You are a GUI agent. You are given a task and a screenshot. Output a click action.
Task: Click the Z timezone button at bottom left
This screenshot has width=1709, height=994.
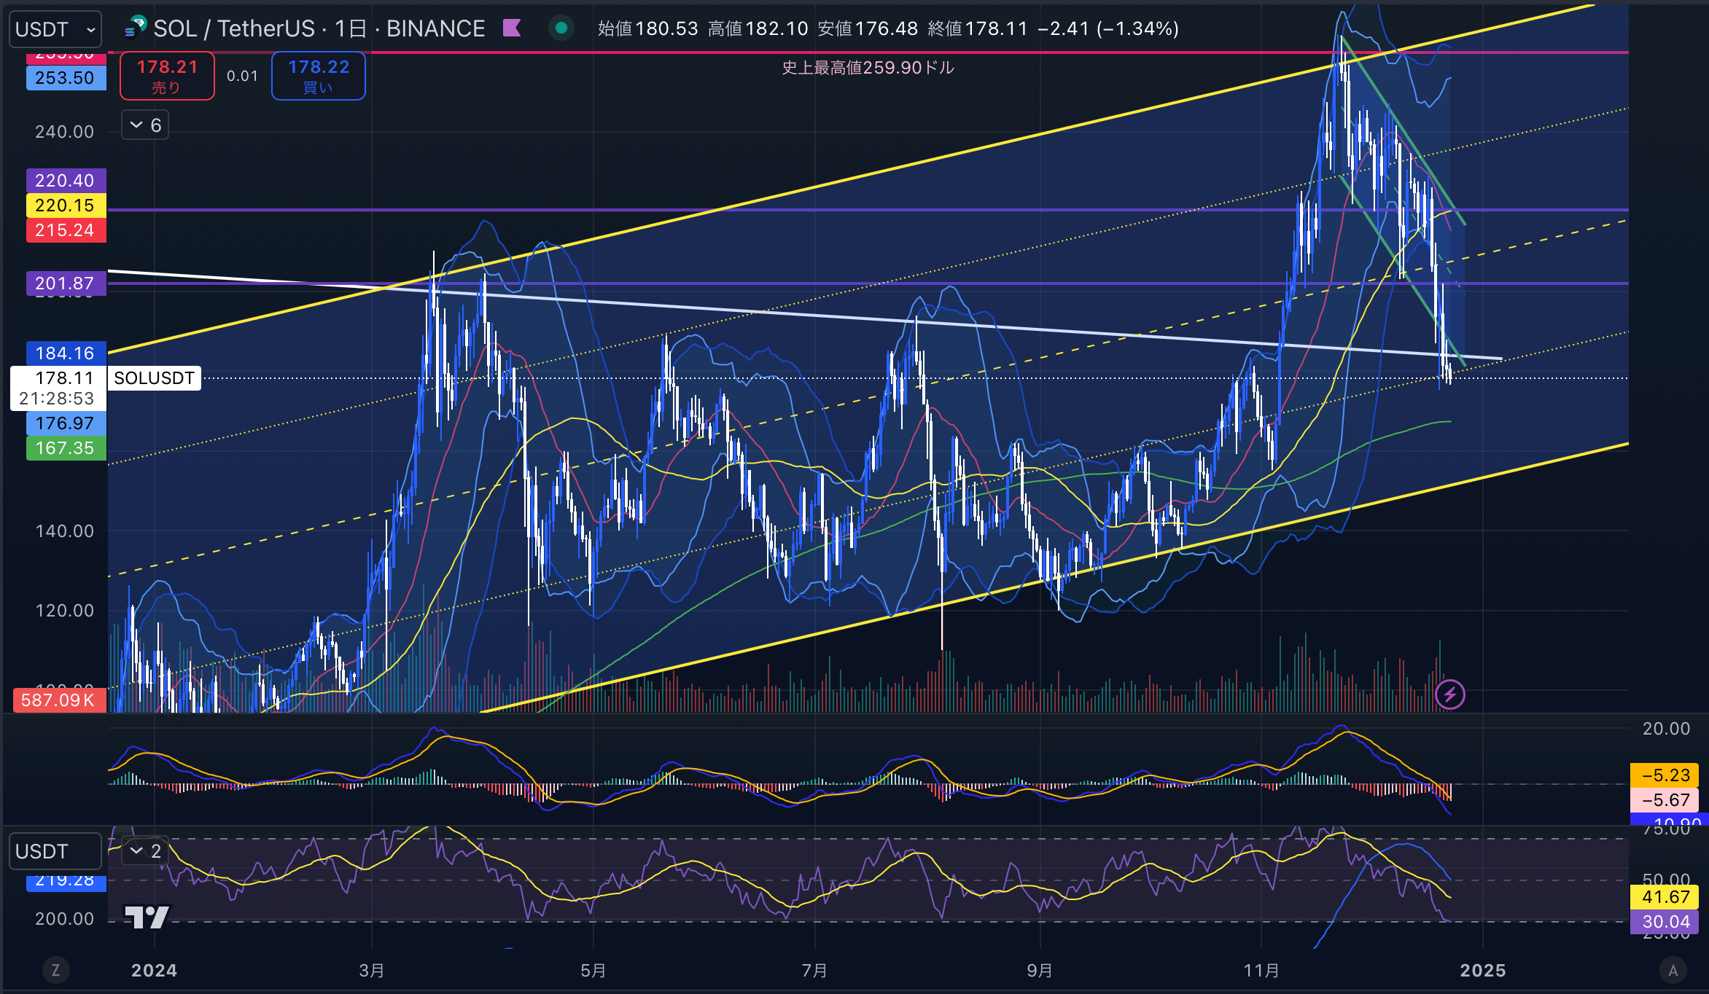55,970
